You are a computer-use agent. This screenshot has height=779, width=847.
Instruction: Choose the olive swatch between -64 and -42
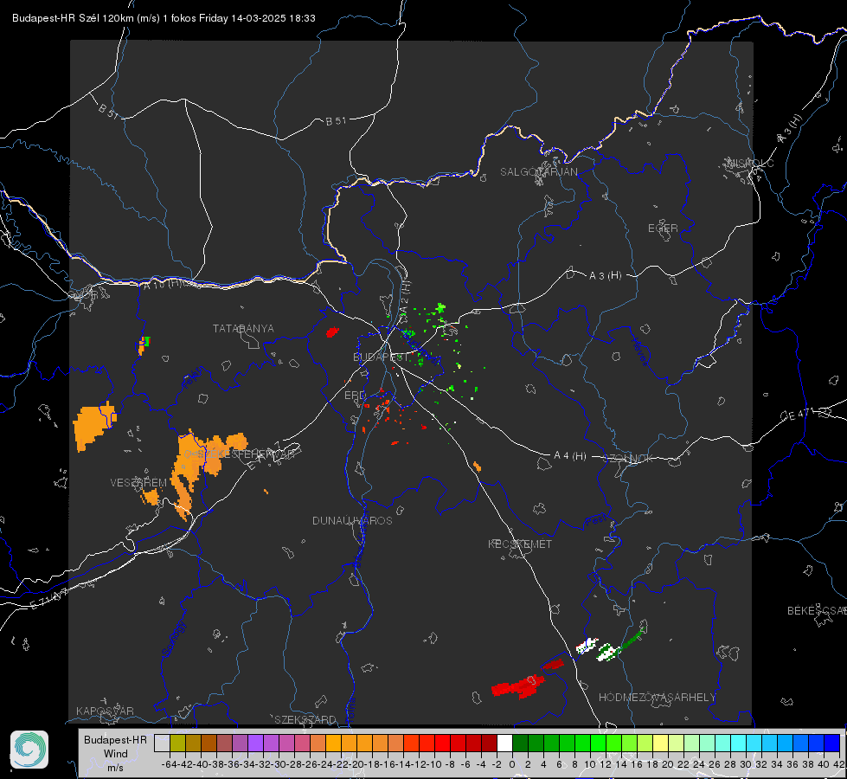tap(177, 743)
